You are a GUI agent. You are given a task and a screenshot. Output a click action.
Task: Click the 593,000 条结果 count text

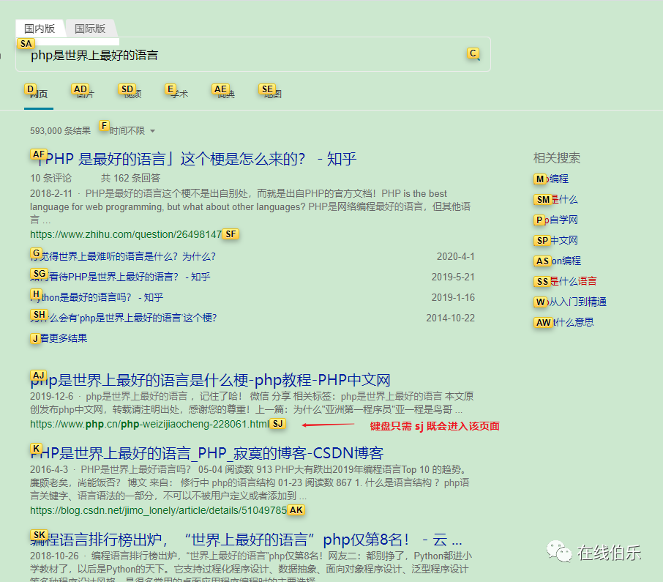61,131
